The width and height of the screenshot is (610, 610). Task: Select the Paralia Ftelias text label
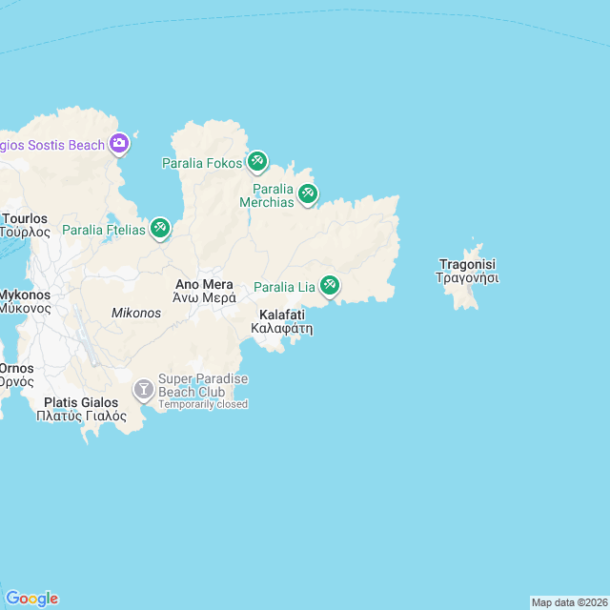[104, 230]
